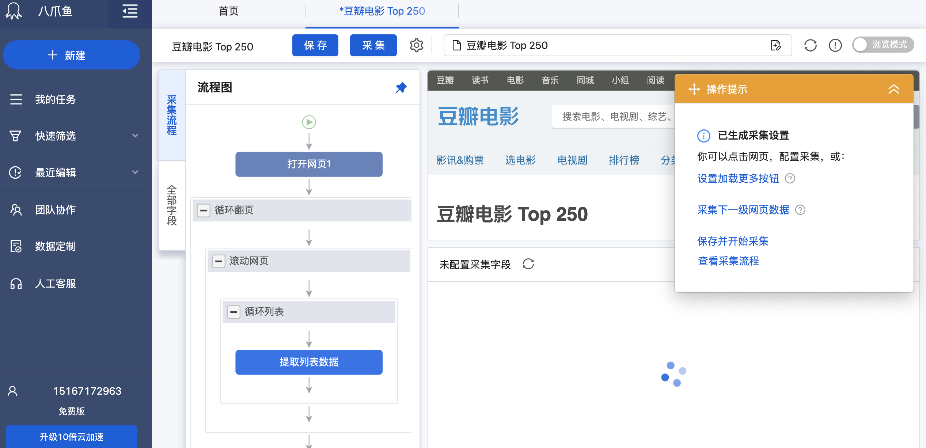Refresh the 未配置采集字段 field list
Viewport: 926px width, 448px height.
tap(528, 264)
